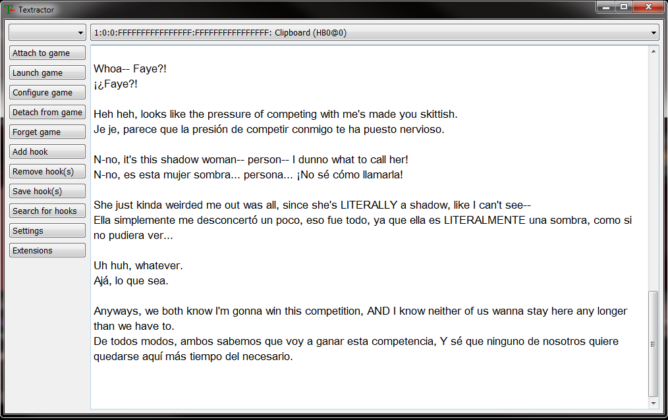Click Attach to game button

pos(47,53)
